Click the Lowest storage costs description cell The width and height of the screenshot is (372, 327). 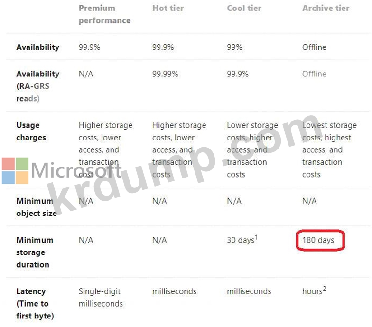(329, 150)
